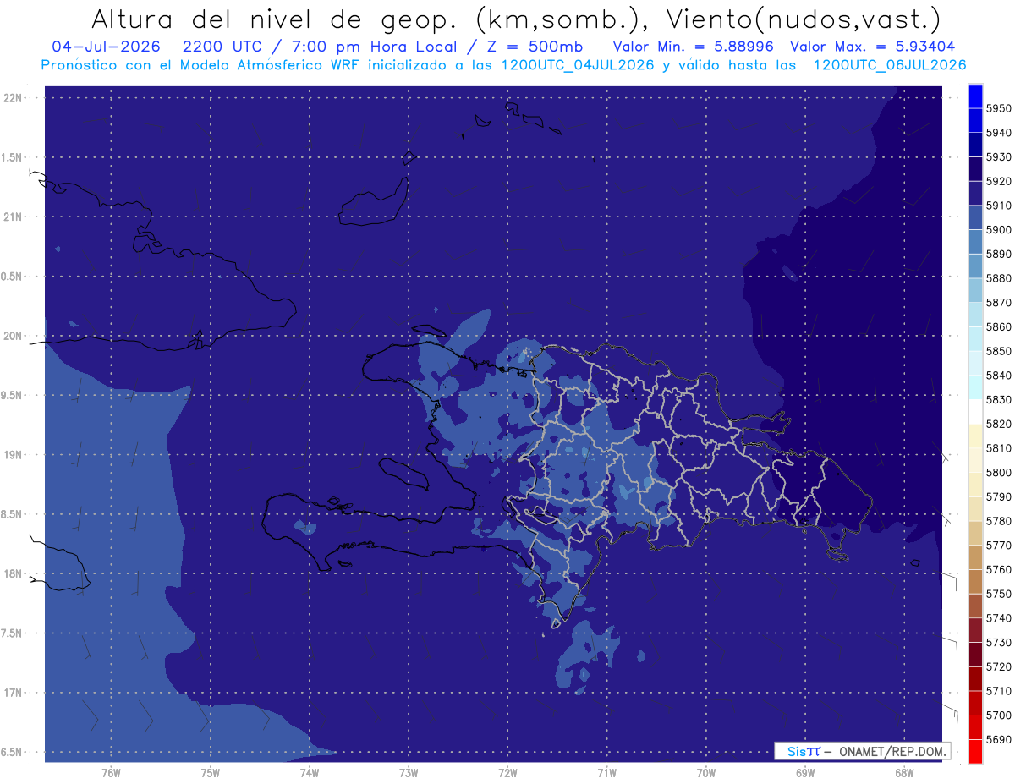
Task: Click the 5910 colorbar label
Action: 998,206
